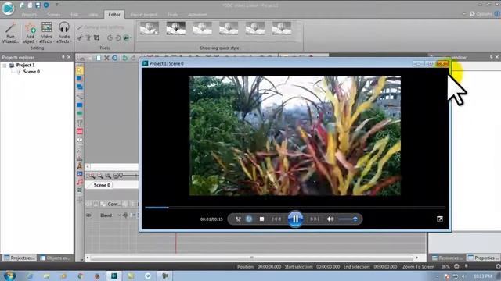Viewport: 501px width, 281px height.
Task: Select the Scene 0 timeline tab
Action: click(x=102, y=185)
